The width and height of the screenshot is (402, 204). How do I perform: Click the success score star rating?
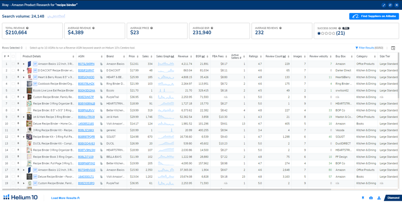[326, 33]
